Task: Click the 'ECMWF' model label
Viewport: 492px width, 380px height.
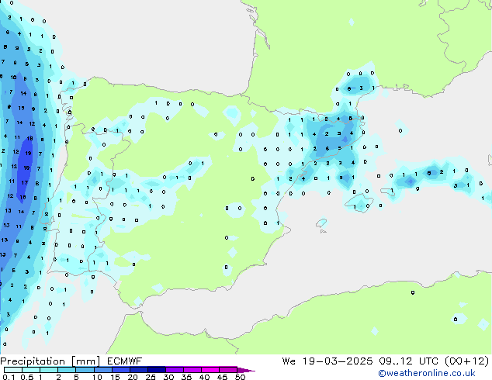Action: (125, 361)
